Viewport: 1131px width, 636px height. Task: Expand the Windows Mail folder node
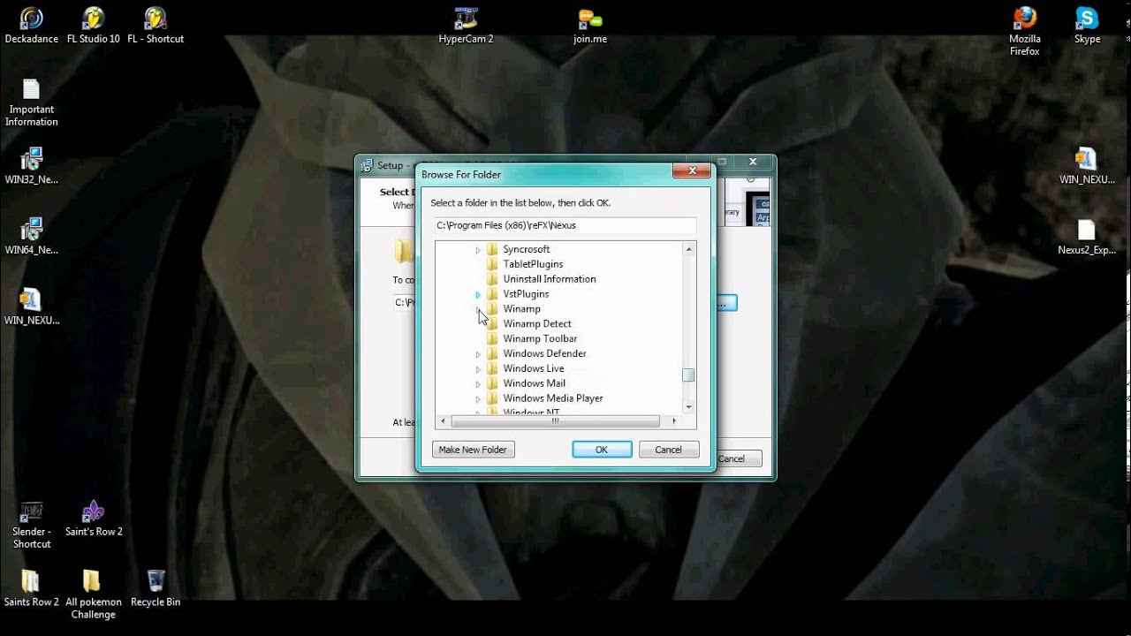[x=478, y=384]
